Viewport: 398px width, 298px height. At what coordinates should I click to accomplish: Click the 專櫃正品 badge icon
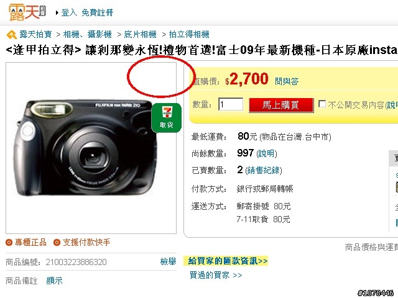9,243
